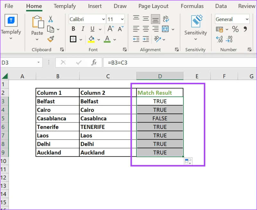Select column D header
The height and width of the screenshot is (210, 257).
(160, 76)
